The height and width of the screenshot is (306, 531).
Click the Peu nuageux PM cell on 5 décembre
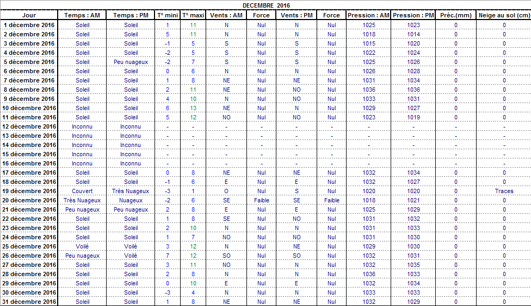pos(131,62)
